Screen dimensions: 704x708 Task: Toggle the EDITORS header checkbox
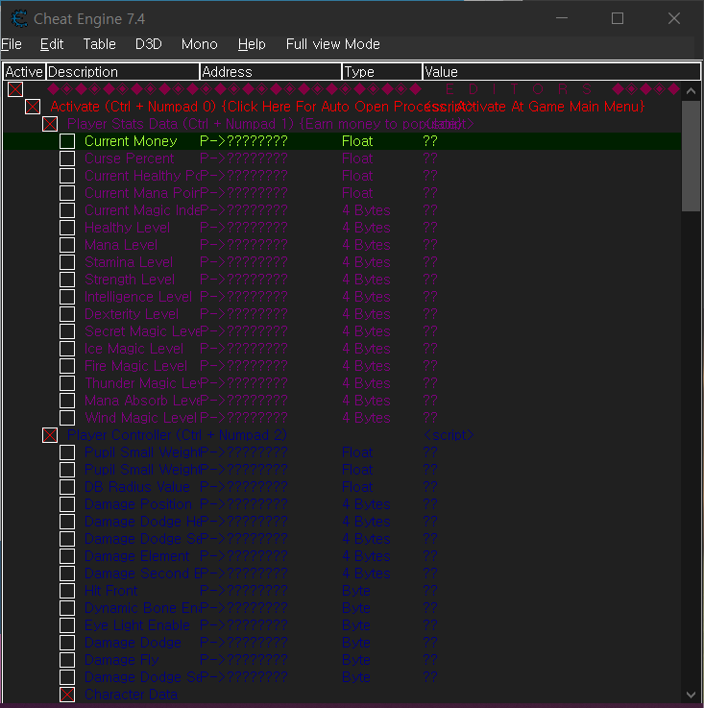tap(15, 89)
